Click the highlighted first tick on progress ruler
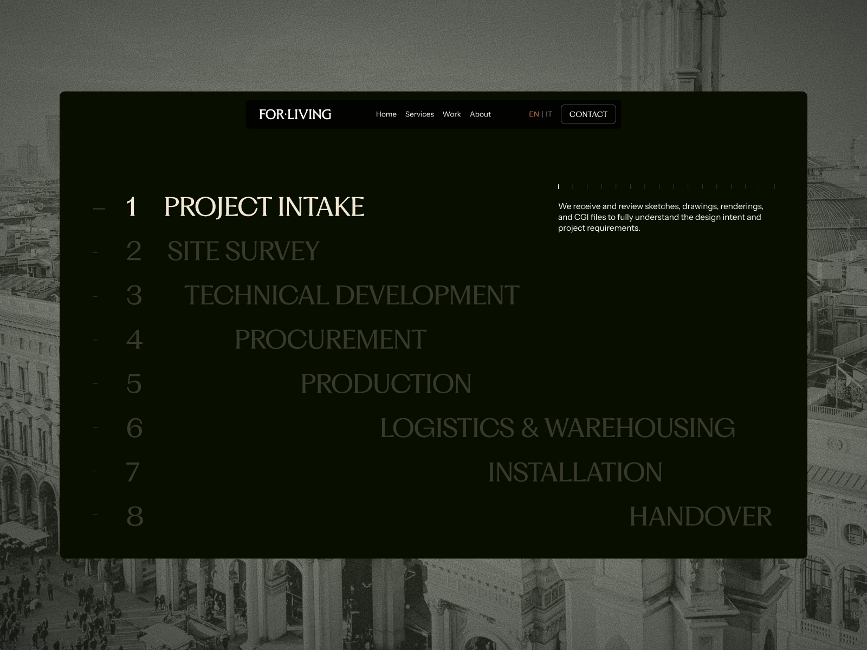 tap(558, 186)
